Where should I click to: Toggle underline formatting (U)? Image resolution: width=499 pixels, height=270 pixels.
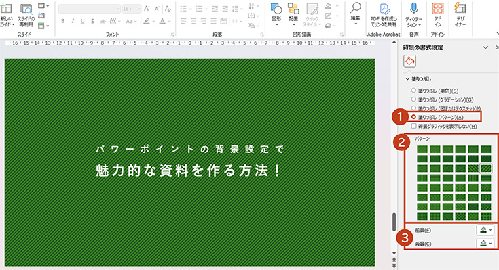coord(83,21)
